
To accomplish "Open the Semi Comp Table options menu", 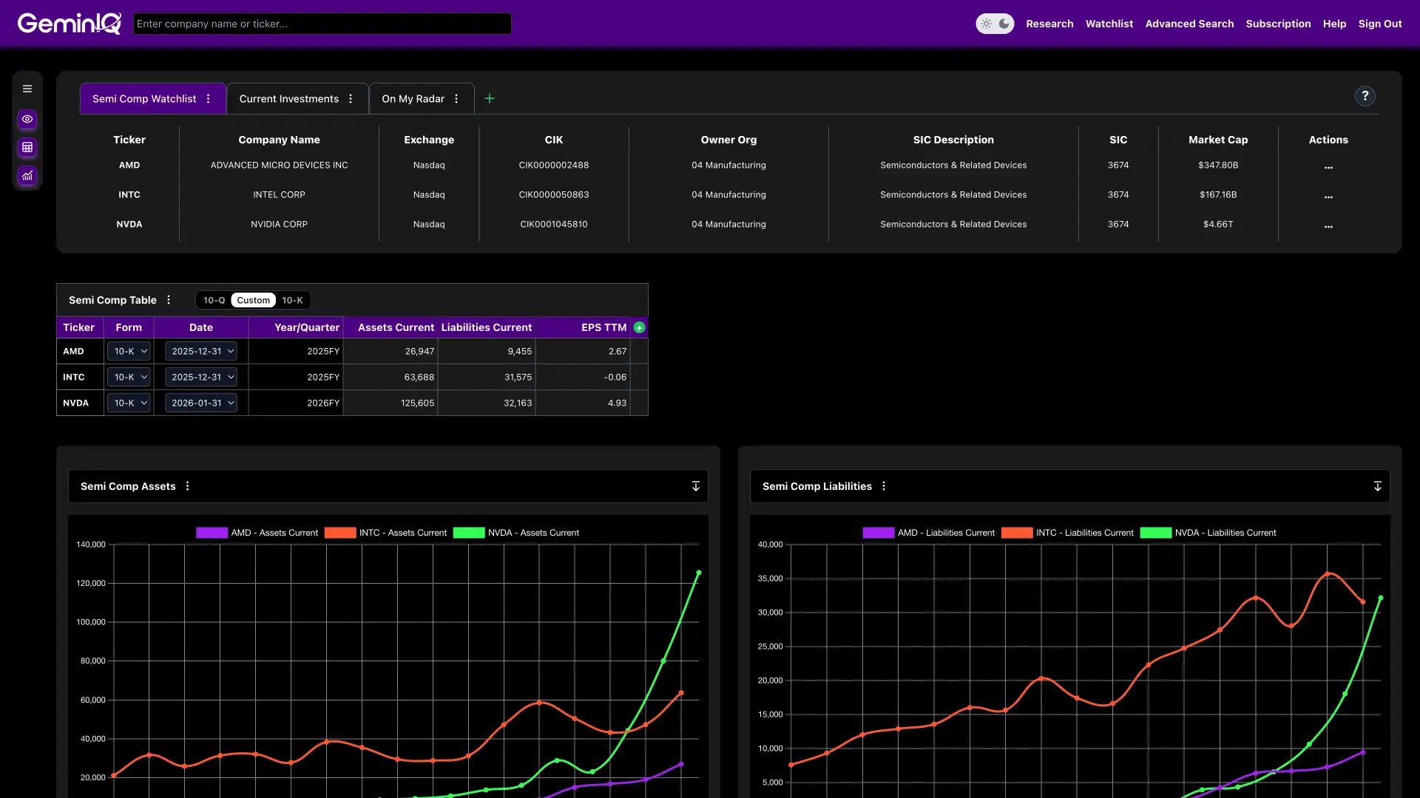I will pyautogui.click(x=169, y=300).
